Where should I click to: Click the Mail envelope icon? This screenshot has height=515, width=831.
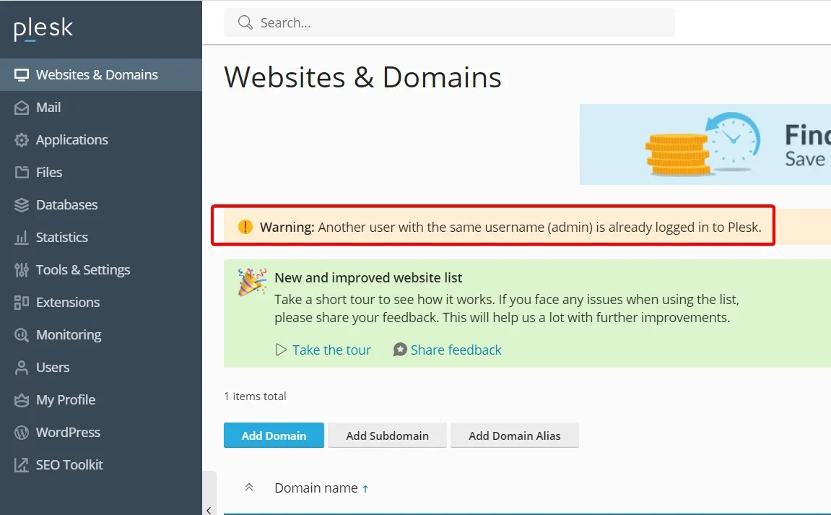click(22, 108)
